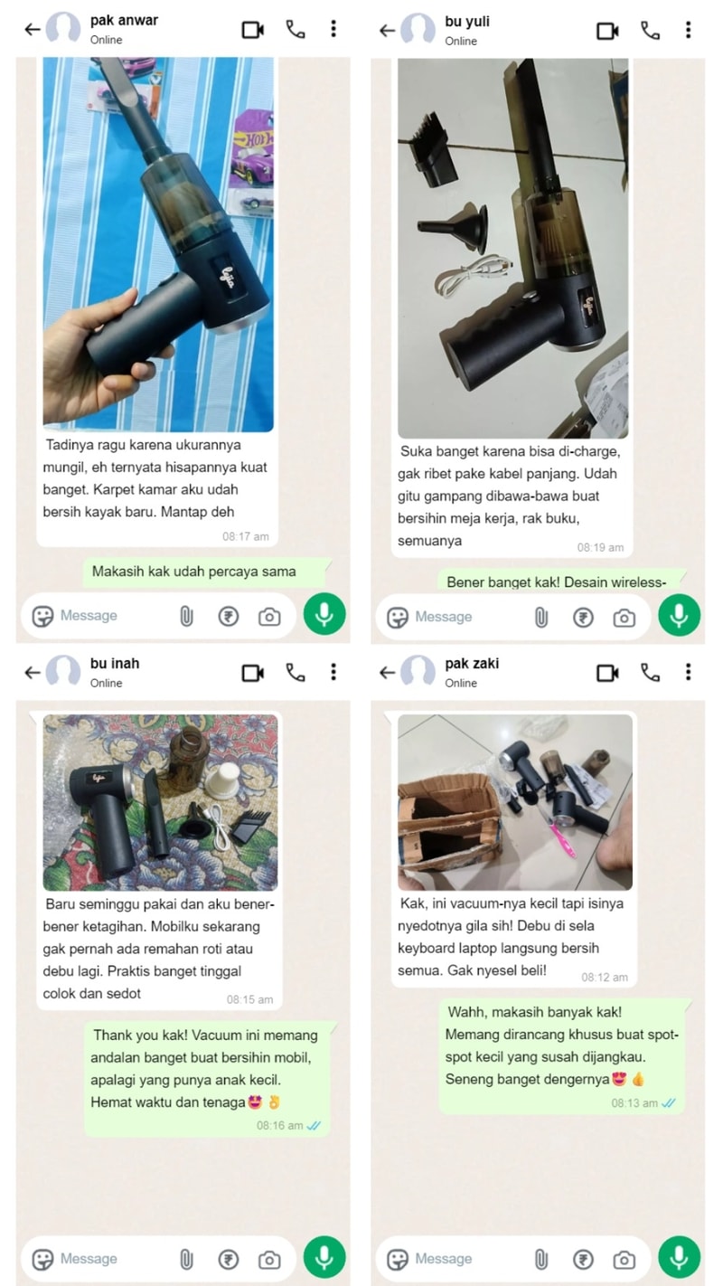
Task: Open three-dot menu in bu inah chat
Action: point(333,671)
